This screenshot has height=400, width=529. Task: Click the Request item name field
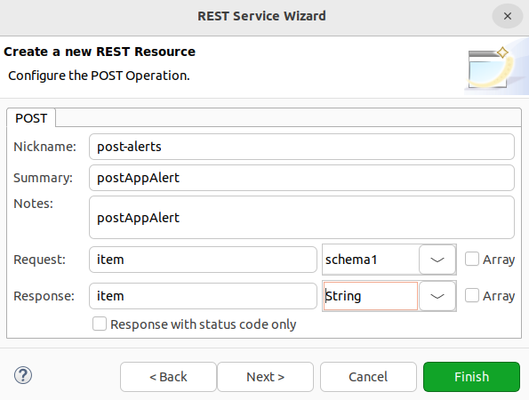pyautogui.click(x=203, y=260)
